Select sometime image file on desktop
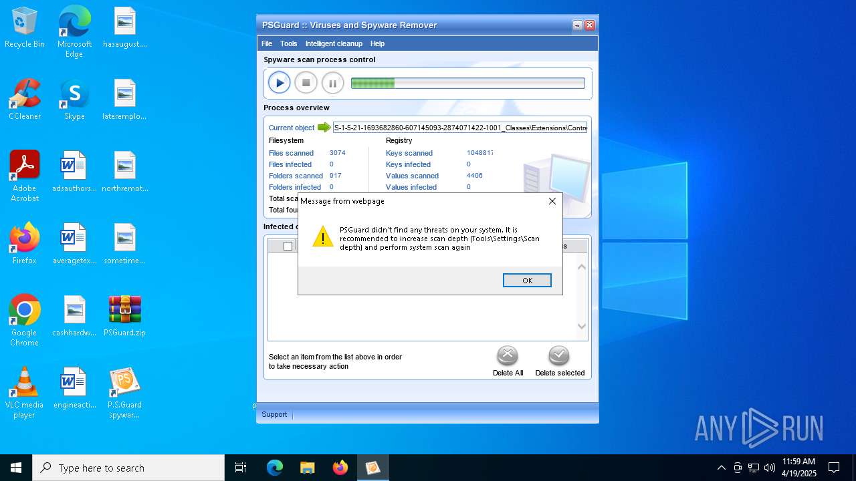 125,245
